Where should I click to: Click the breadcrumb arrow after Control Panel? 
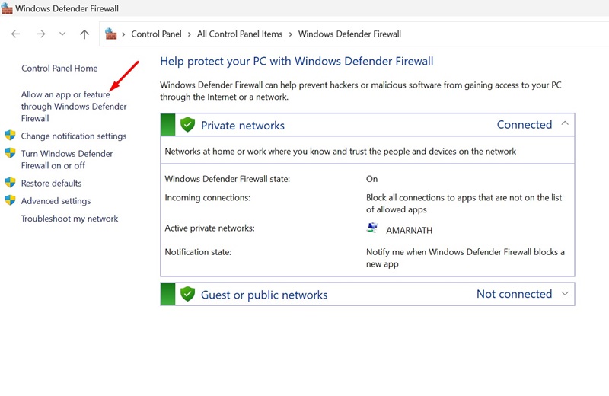[x=189, y=34]
